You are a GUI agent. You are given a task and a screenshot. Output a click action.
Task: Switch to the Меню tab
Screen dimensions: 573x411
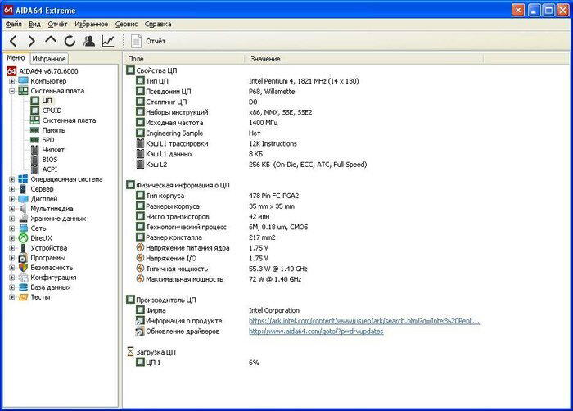tap(16, 58)
